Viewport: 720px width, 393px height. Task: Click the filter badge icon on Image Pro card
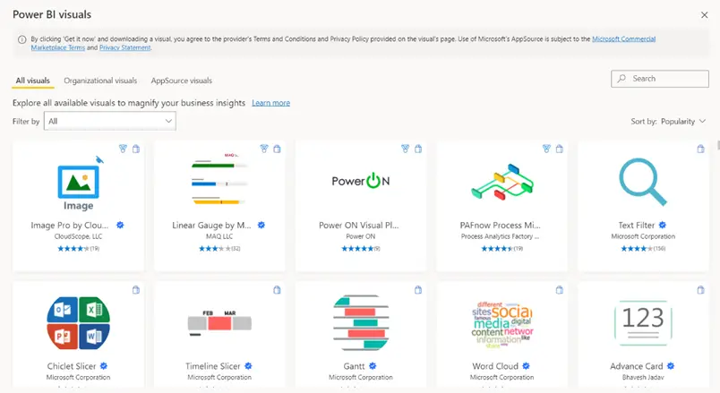(124, 149)
